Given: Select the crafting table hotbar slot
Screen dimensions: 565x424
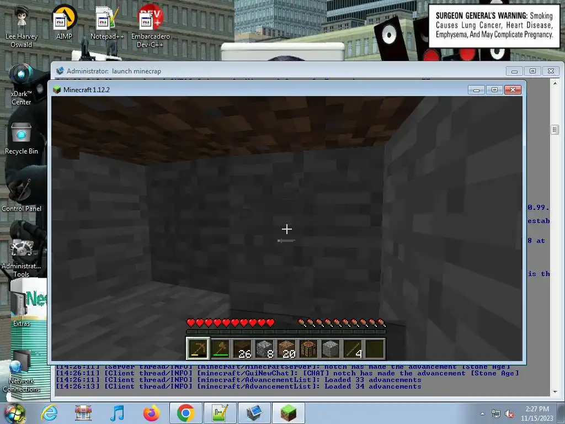Looking at the screenshot, I should (x=308, y=348).
